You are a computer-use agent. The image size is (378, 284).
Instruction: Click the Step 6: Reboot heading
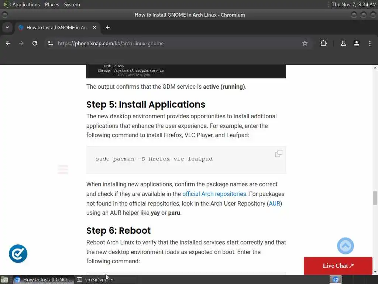[x=118, y=230]
